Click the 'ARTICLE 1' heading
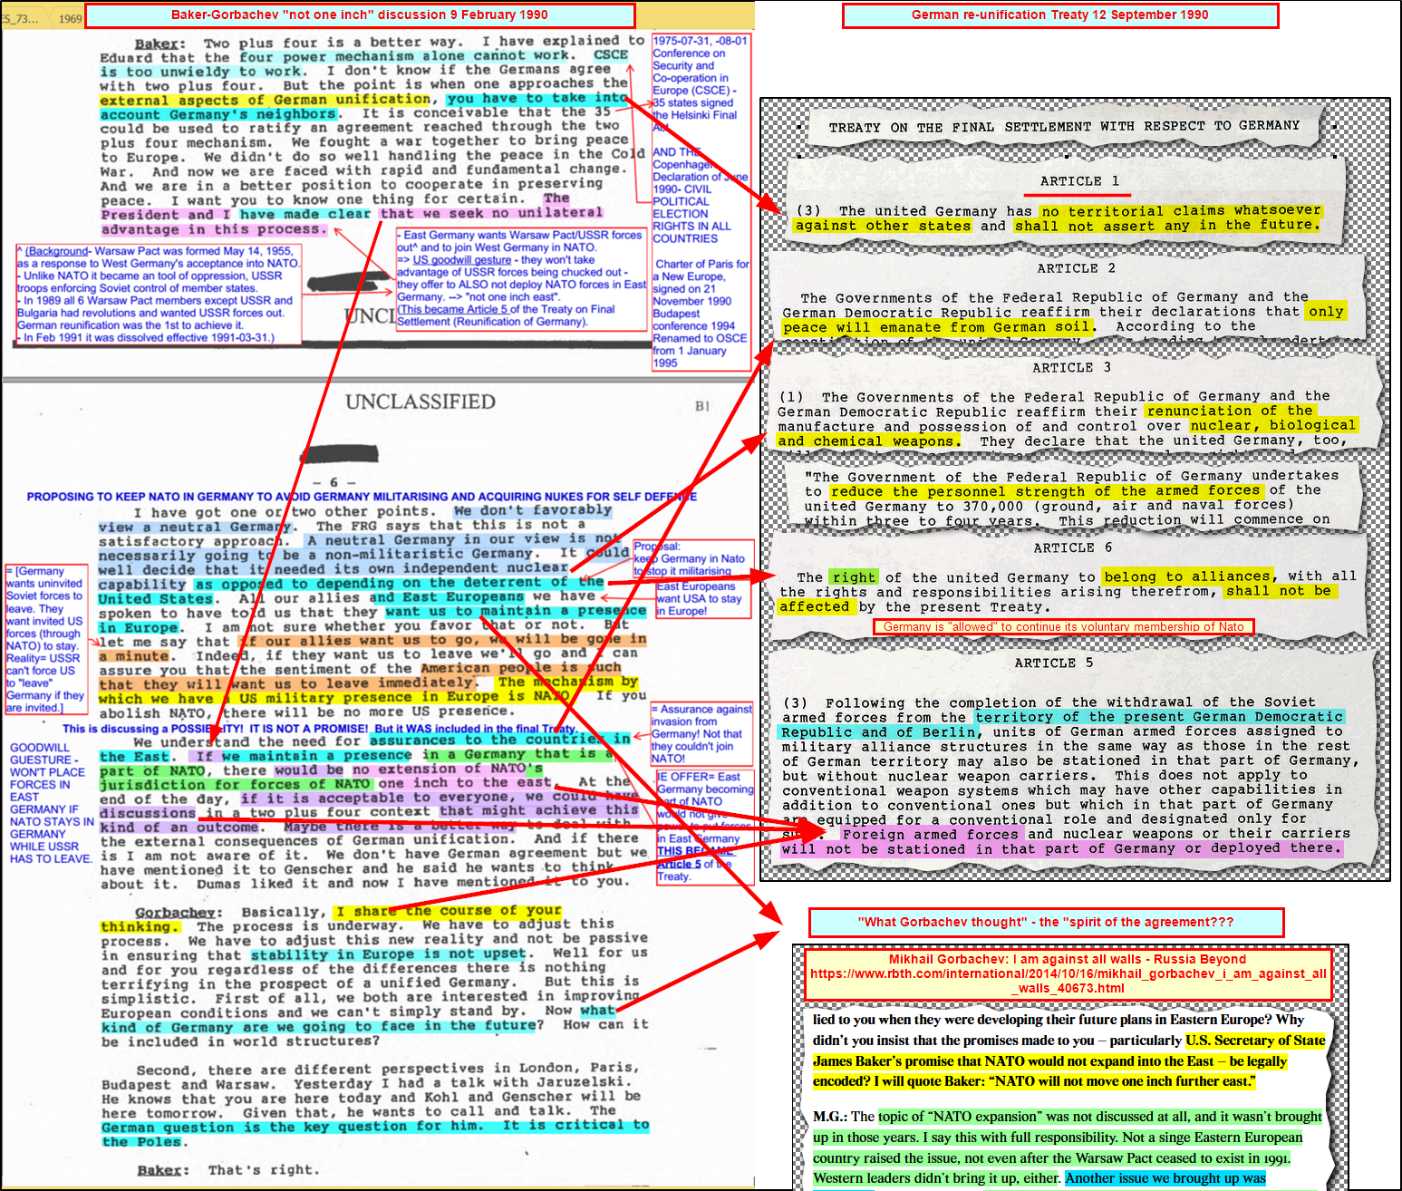The height and width of the screenshot is (1191, 1402). 1078,181
